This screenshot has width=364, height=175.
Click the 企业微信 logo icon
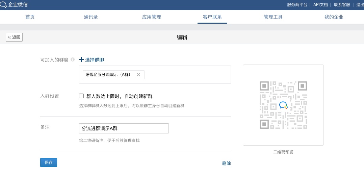click(4, 5)
